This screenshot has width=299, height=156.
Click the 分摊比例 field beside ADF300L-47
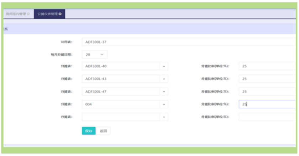(267, 91)
